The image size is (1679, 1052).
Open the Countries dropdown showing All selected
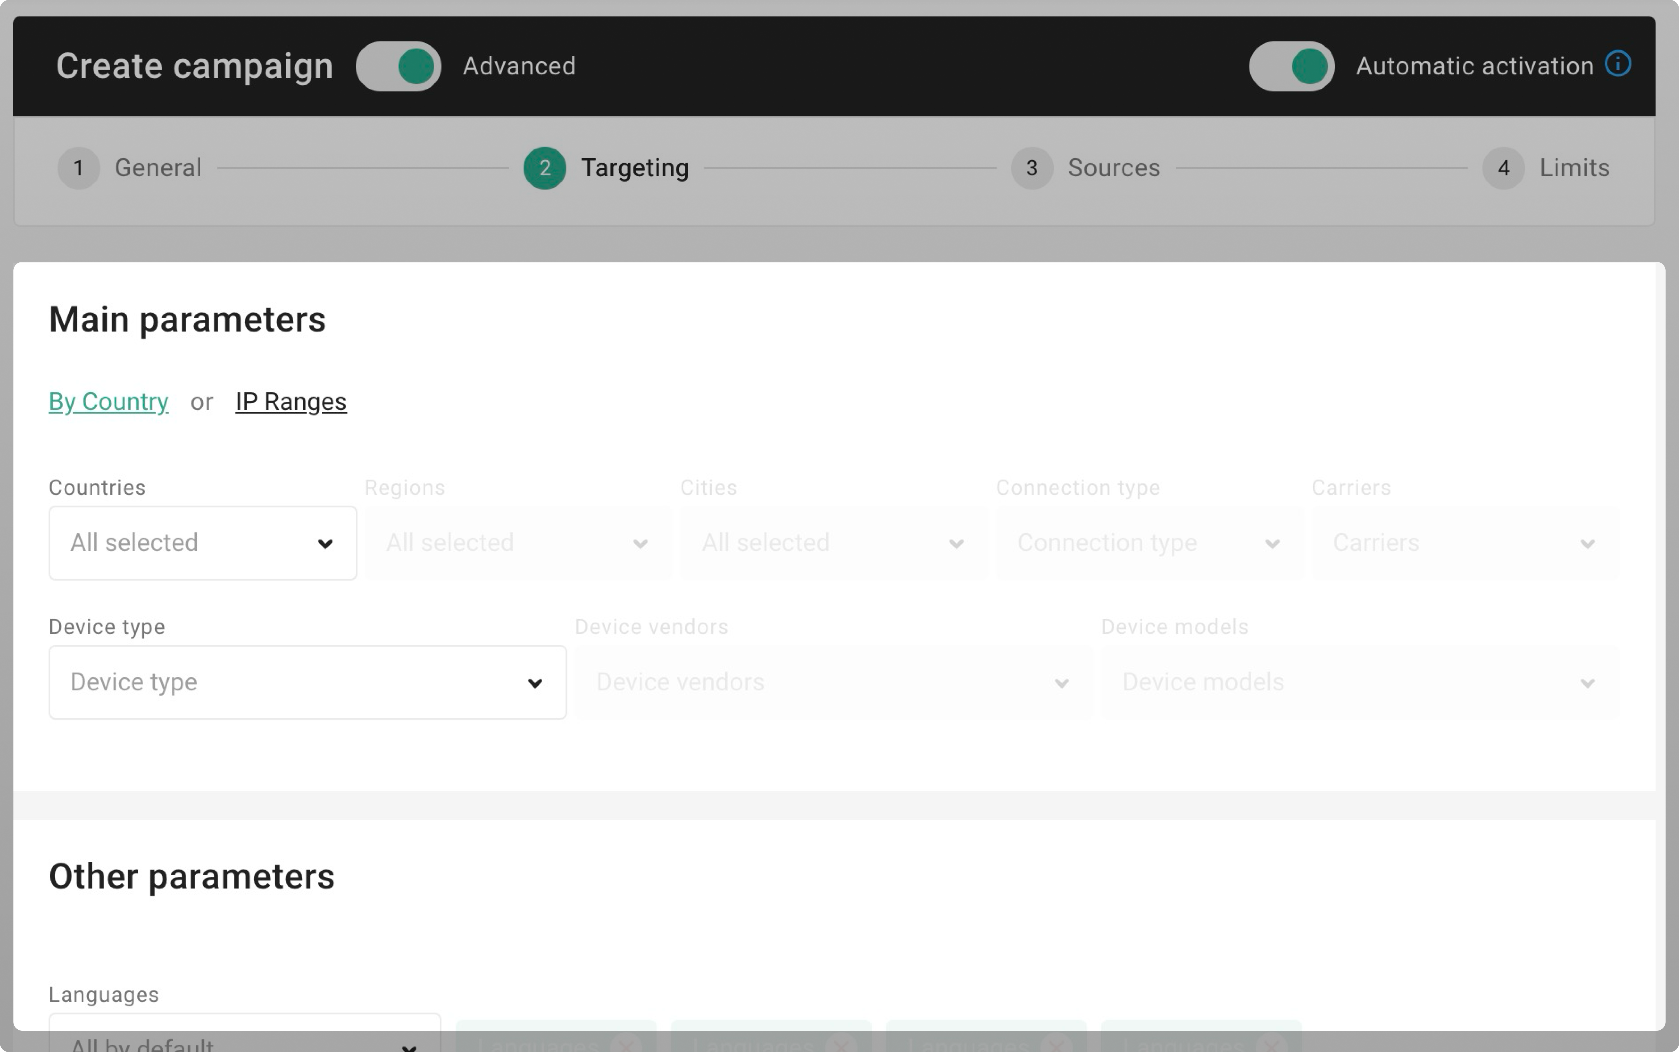click(202, 543)
